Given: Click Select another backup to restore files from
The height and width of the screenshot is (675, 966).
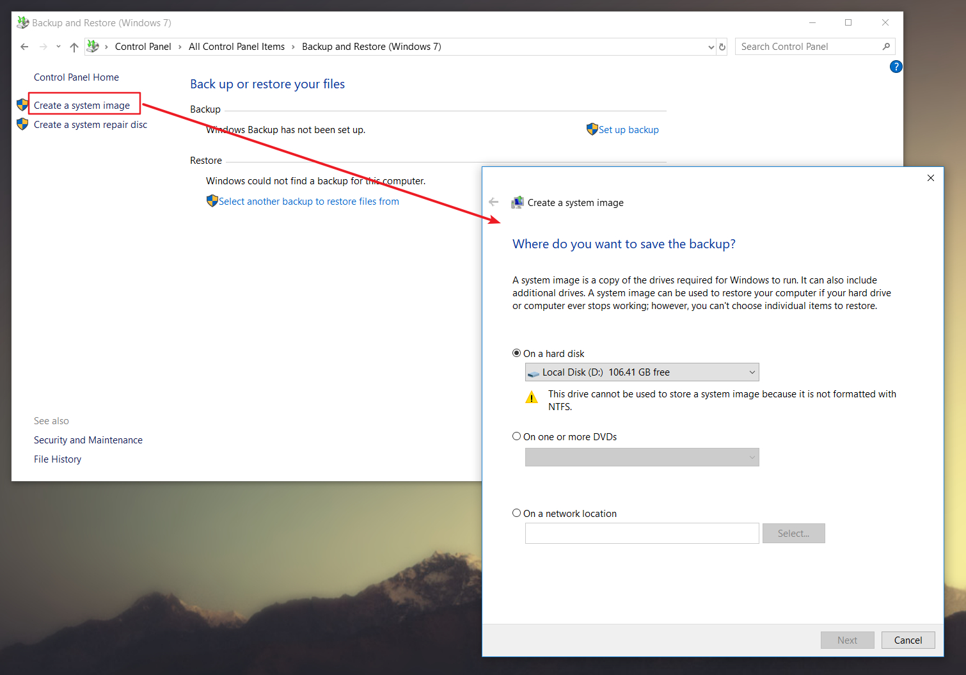Looking at the screenshot, I should tap(309, 202).
